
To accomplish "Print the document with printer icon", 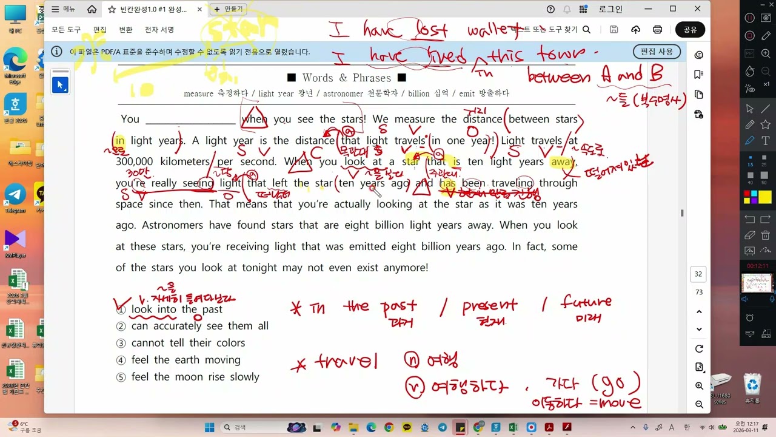I will click(x=657, y=30).
